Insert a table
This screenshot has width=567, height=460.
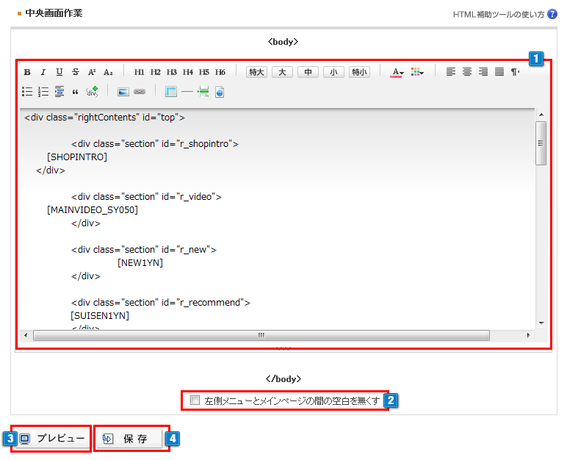[x=171, y=92]
